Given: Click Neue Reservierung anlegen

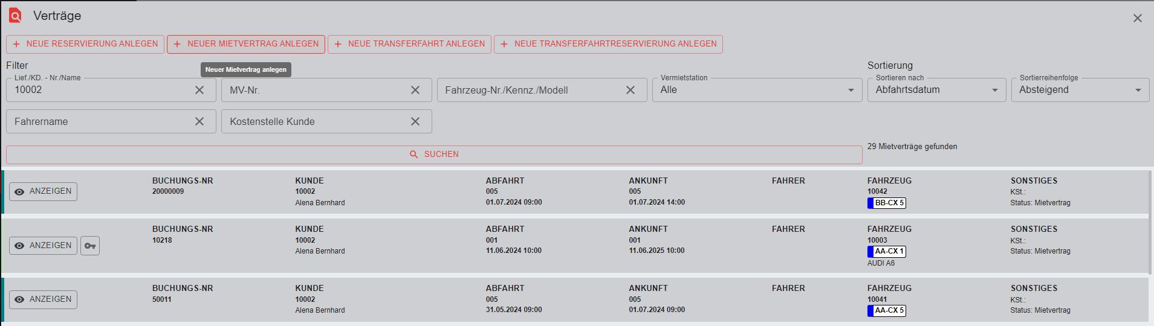Looking at the screenshot, I should click(x=85, y=44).
